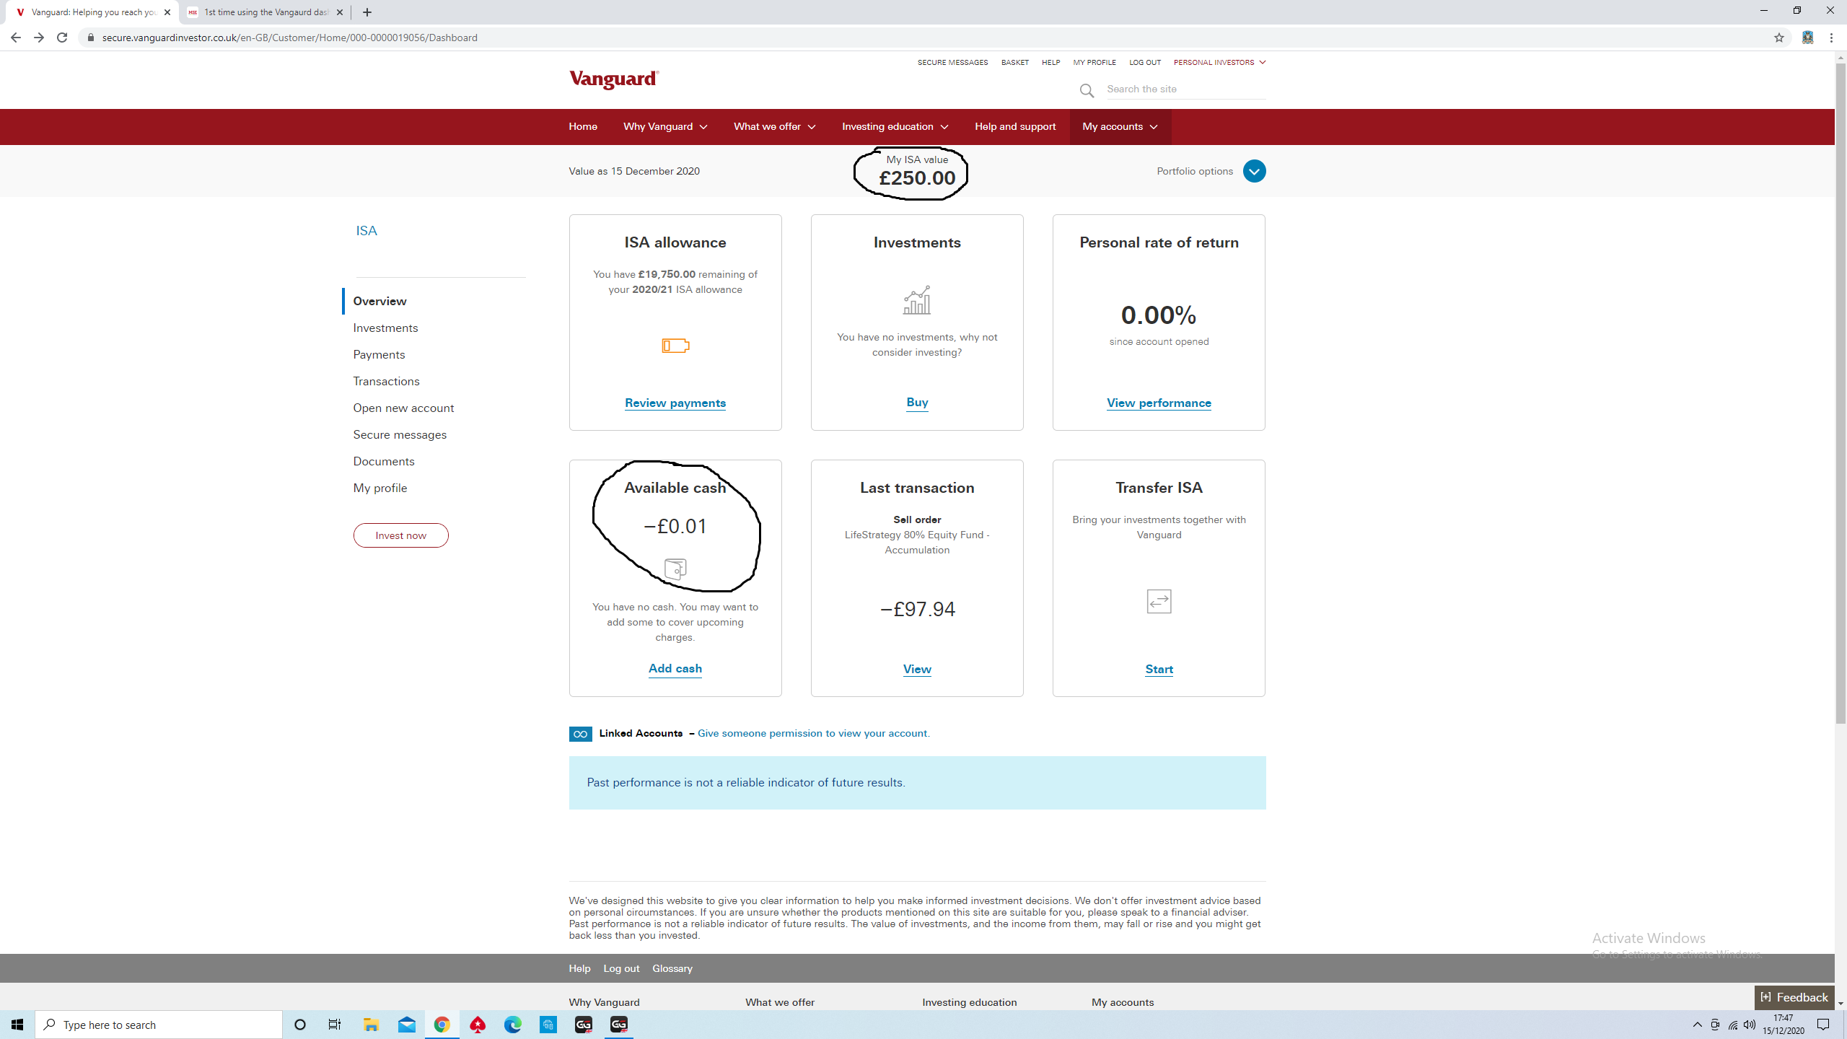Image resolution: width=1847 pixels, height=1039 pixels.
Task: Open Help and support page
Action: [x=1015, y=127]
